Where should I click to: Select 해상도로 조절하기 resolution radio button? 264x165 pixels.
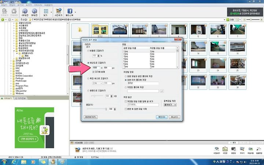pos(88,63)
